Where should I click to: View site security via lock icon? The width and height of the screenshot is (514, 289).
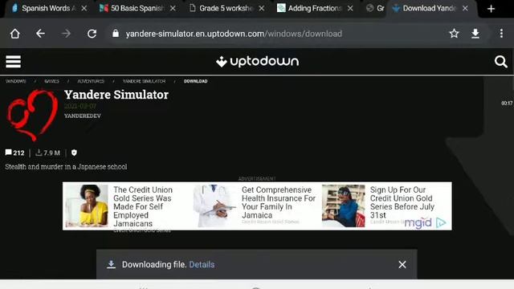click(116, 34)
